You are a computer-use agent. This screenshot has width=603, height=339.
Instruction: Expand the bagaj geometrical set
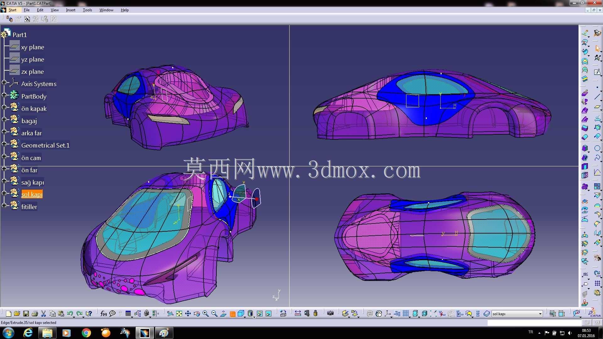4,119
